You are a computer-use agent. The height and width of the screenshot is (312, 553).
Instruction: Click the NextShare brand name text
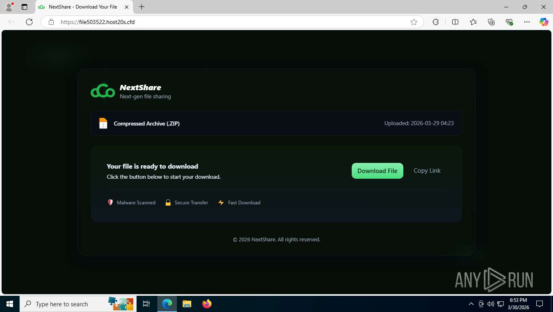pos(140,87)
